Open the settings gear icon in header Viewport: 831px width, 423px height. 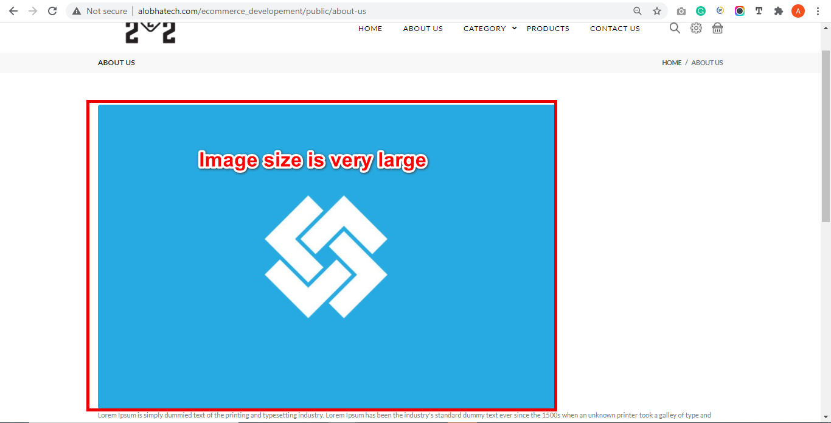tap(696, 28)
